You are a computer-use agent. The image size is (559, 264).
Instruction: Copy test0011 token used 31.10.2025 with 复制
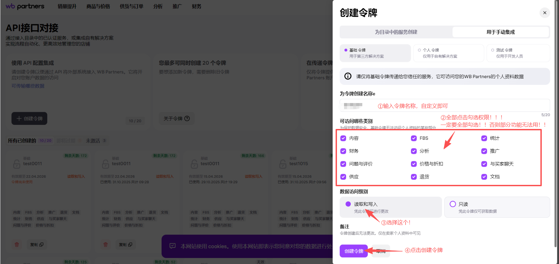tap(125, 244)
